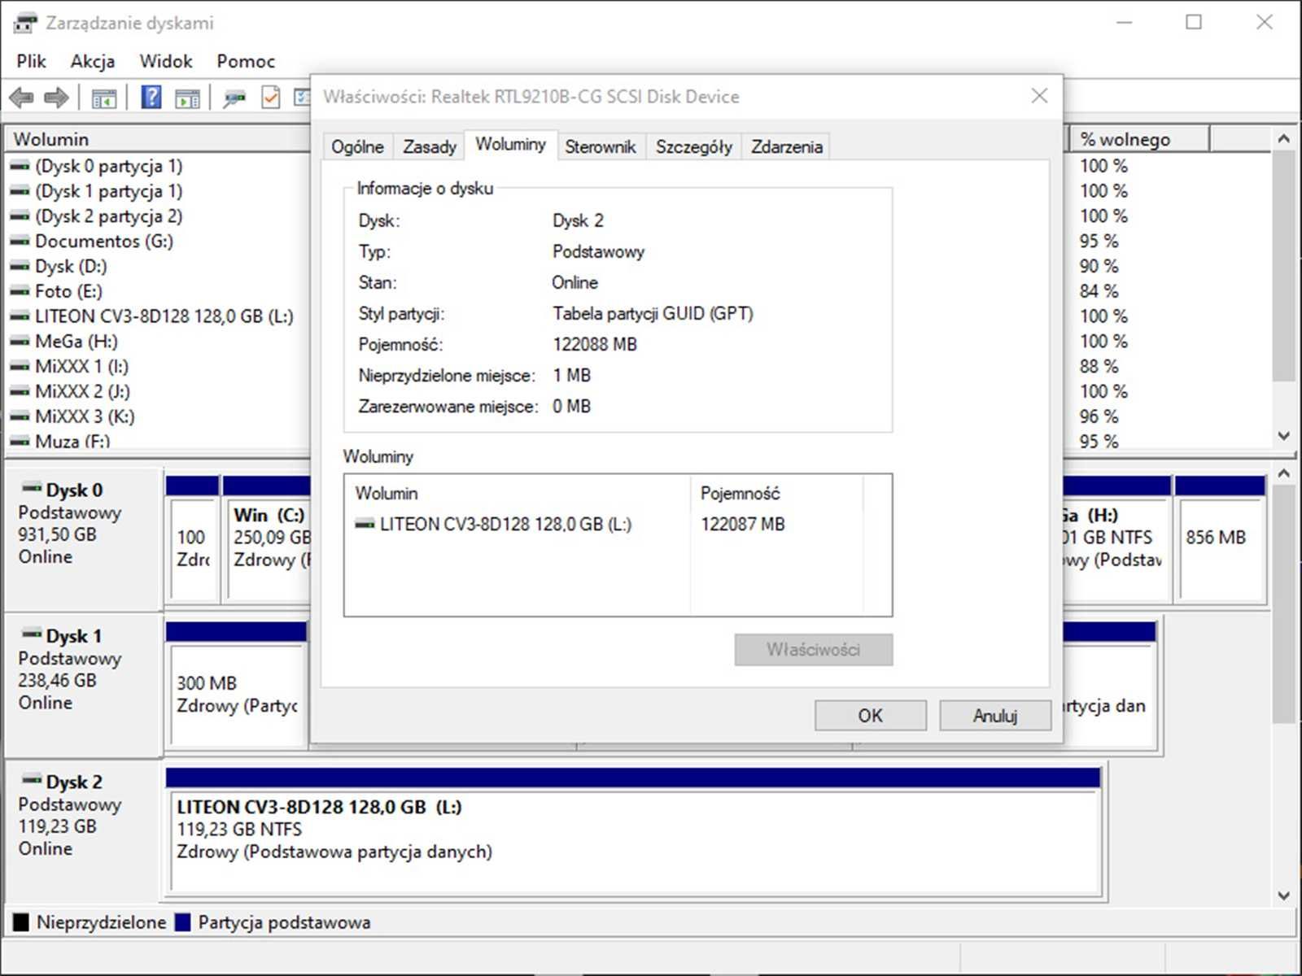Click the Wolumin column header in dialog
The height and width of the screenshot is (976, 1302).
pos(518,494)
